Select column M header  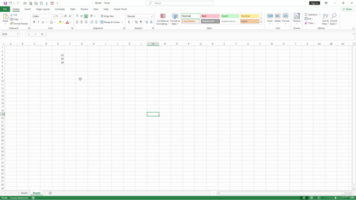click(x=153, y=44)
